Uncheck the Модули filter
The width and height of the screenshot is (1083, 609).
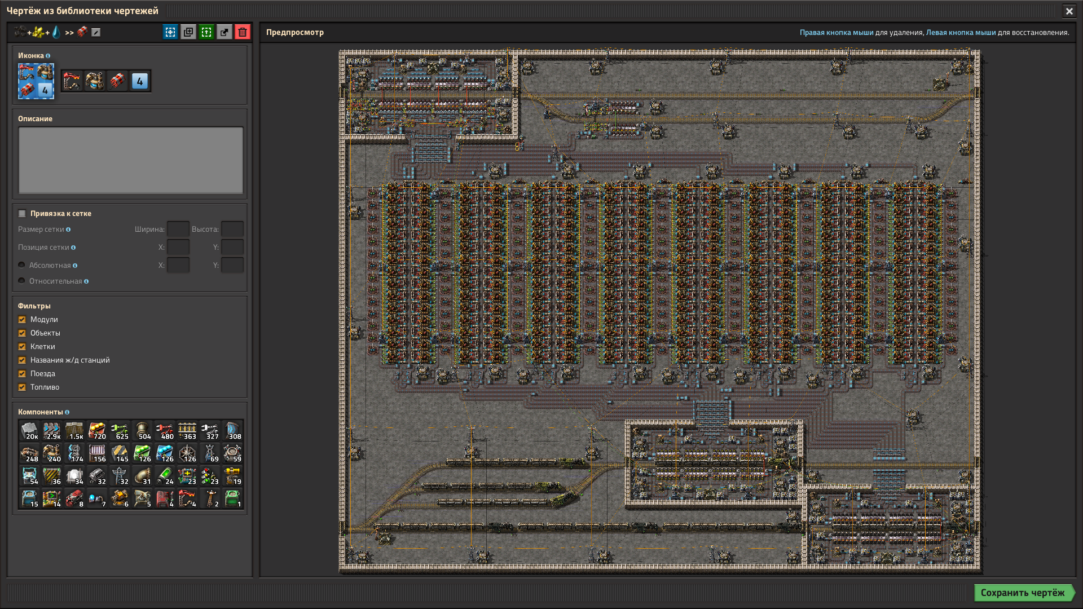(x=22, y=320)
